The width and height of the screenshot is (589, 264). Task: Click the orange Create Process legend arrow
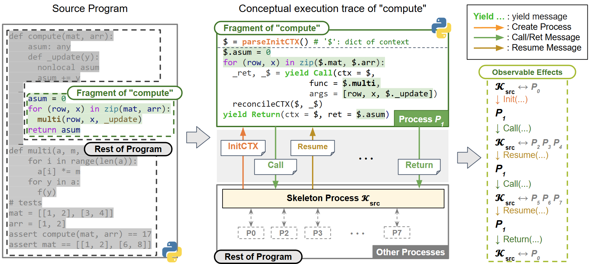tap(489, 28)
